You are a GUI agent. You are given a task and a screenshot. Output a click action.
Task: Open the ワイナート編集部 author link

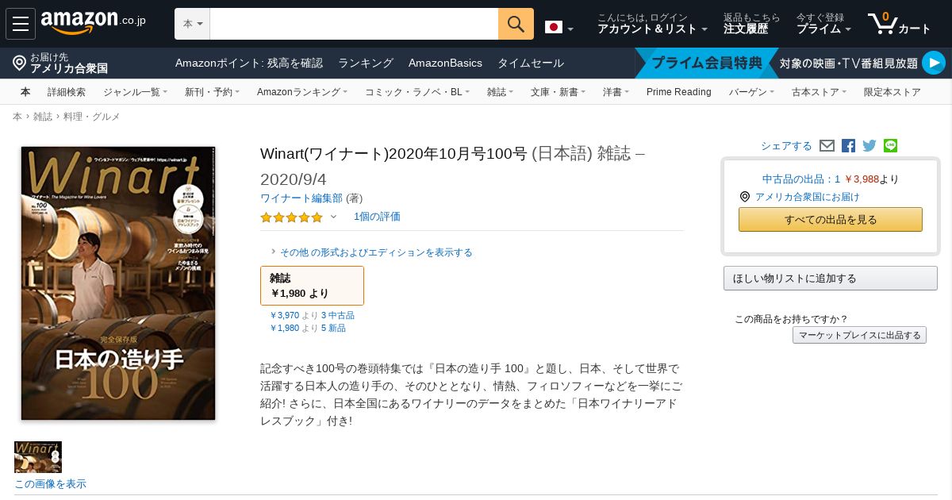301,198
